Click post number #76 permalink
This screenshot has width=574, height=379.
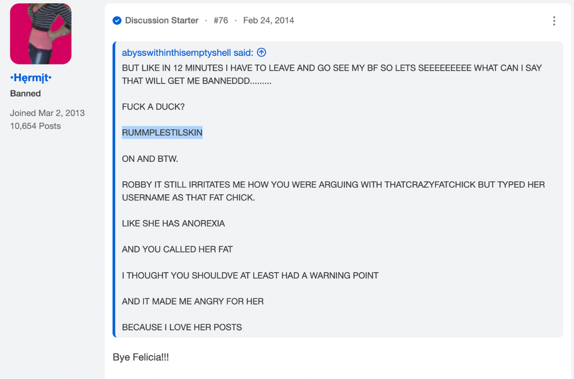(221, 21)
